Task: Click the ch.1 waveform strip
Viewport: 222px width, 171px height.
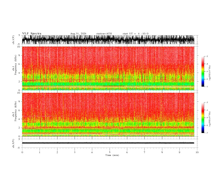Action: click(108, 40)
